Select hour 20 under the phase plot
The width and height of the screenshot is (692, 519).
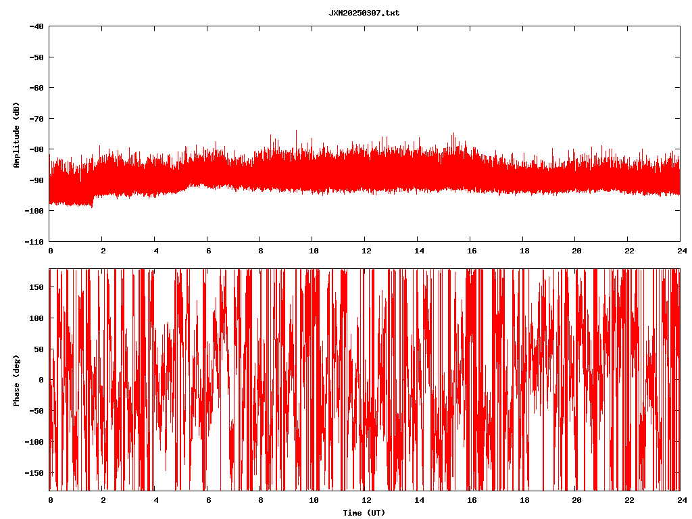[577, 500]
